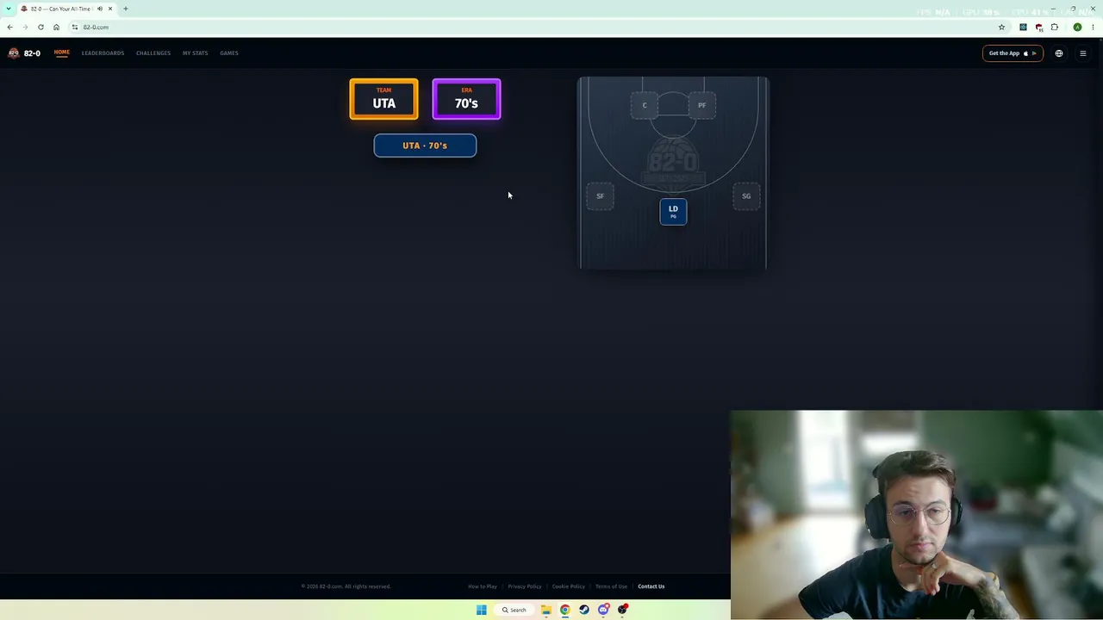1103x620 pixels.
Task: Open the How to Play footer link
Action: coord(483,586)
